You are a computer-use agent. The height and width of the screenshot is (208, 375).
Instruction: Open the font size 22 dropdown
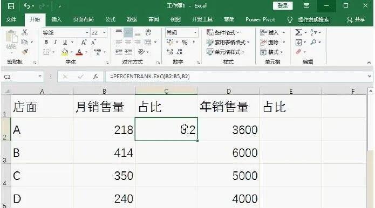tap(104, 33)
